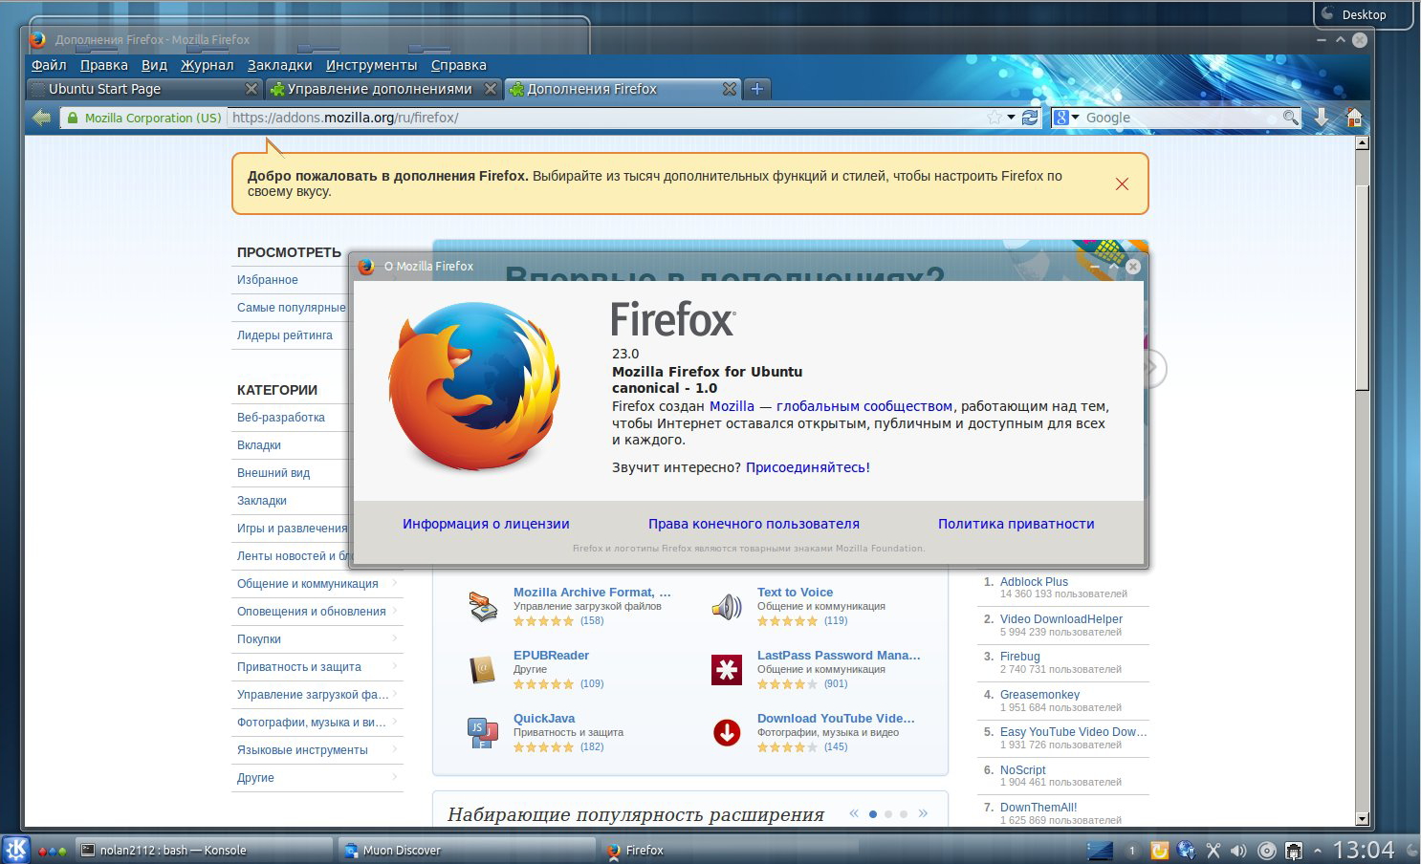This screenshot has width=1421, height=864.
Task: Go to next trending extensions page with »
Action: pyautogui.click(x=923, y=813)
